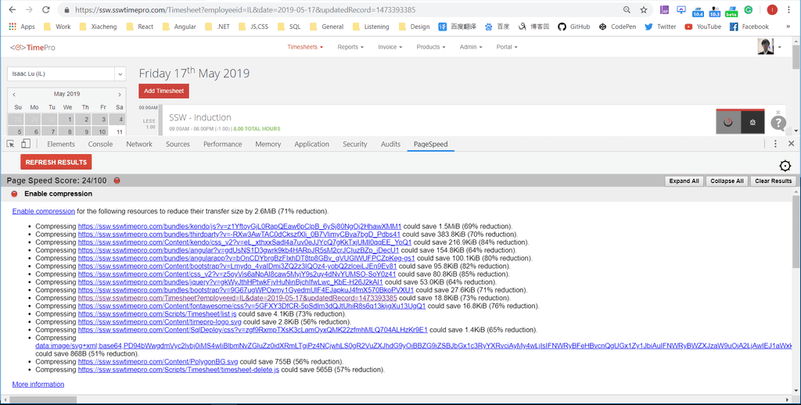Open the Timesheets dropdown menu
801x405 pixels.
tap(305, 47)
